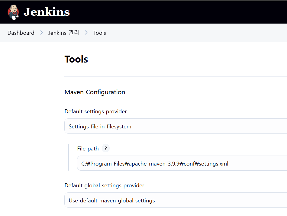Screen dimensions: 287x216
Task: Click the Jenkins title text in the header
Action: (x=47, y=12)
